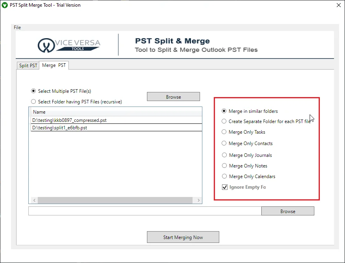The image size is (345, 263).
Task: Select the split1_e6bfb.pst row
Action: [x=116, y=128]
